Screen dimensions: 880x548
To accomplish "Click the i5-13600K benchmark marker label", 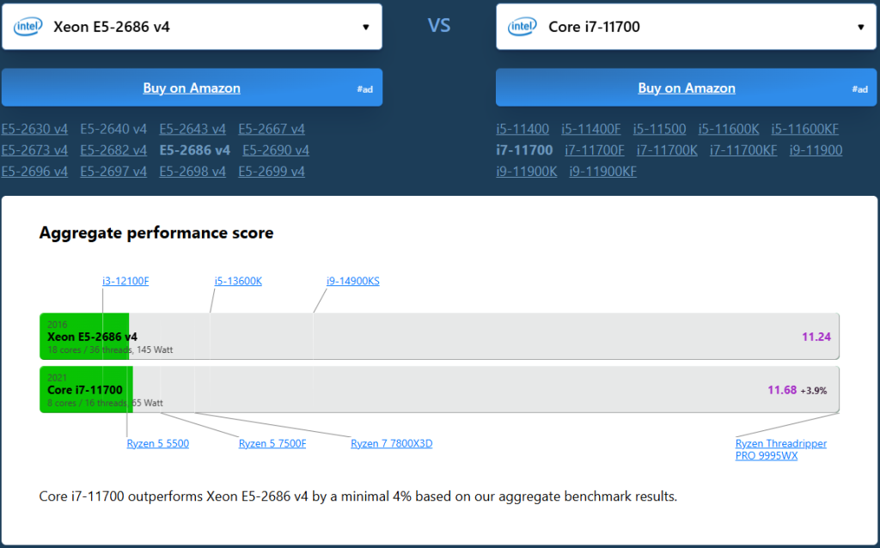I will tap(238, 281).
